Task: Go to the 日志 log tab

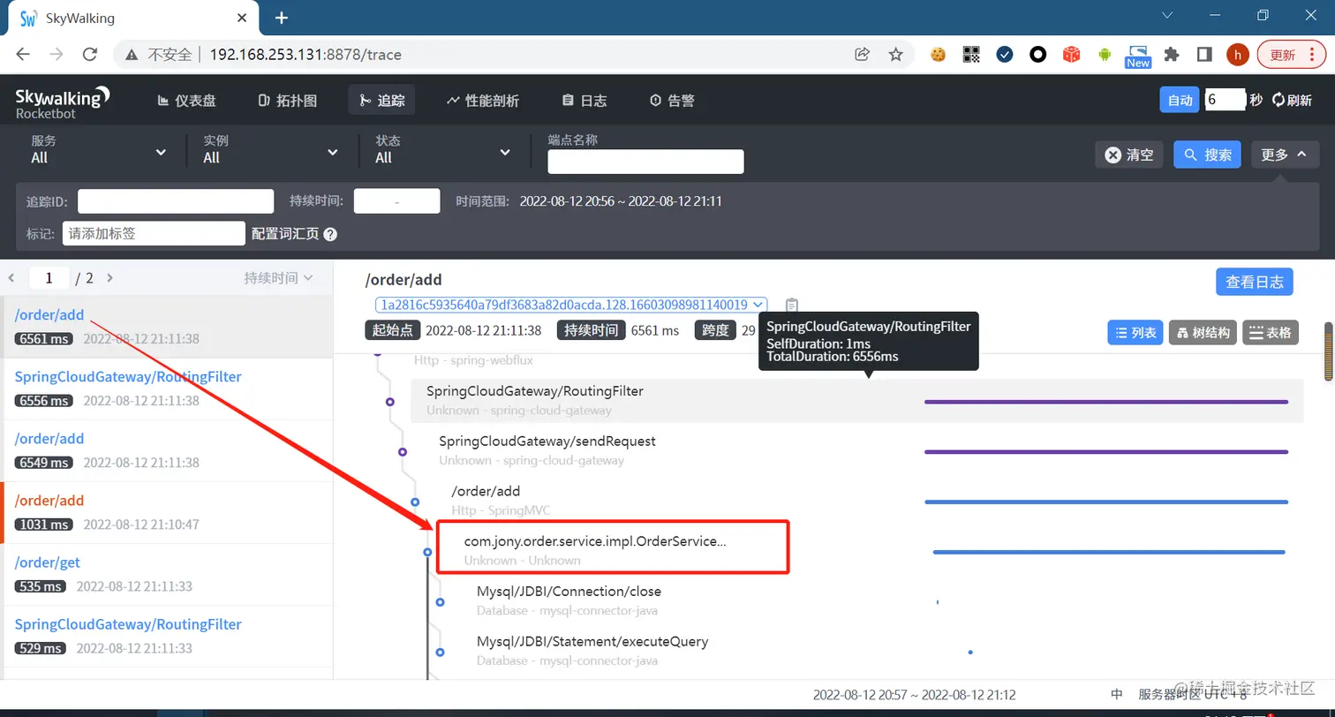Action: tap(584, 101)
